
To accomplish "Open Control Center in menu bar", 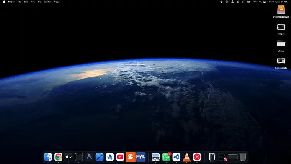I will (x=265, y=2).
